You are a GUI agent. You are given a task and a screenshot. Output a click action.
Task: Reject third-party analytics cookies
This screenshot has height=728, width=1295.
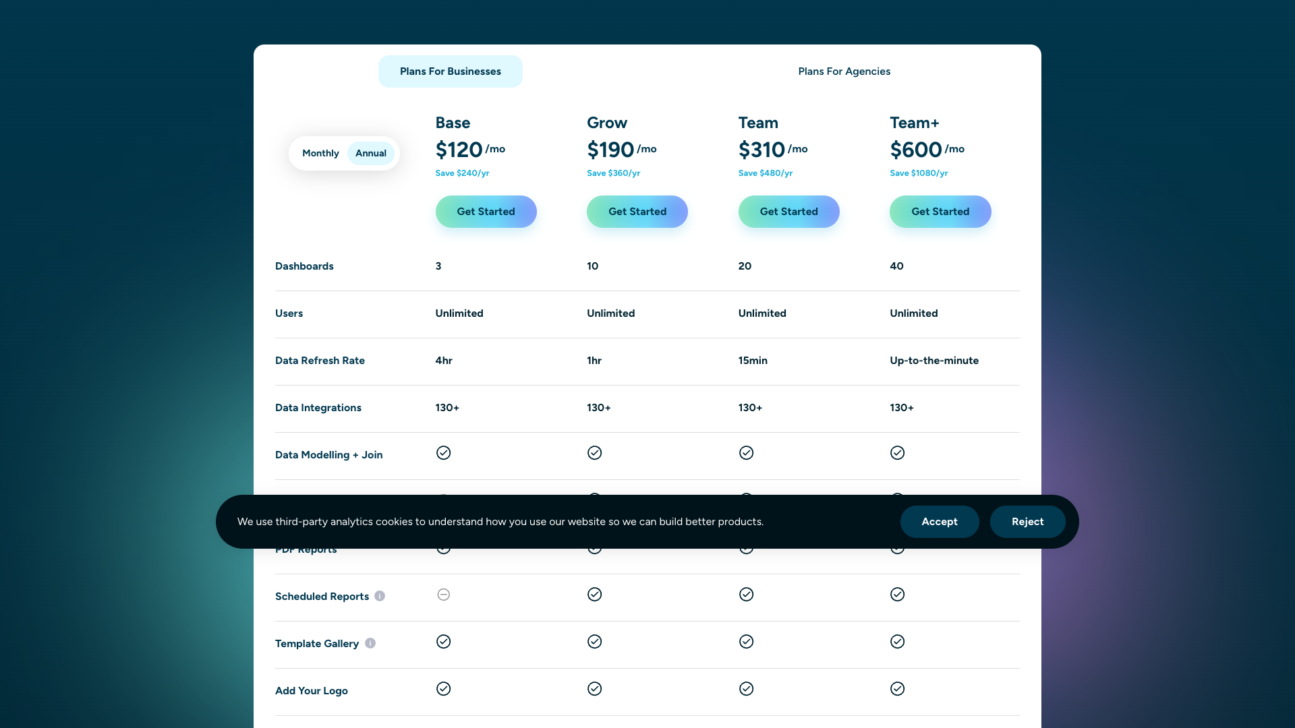coord(1027,521)
